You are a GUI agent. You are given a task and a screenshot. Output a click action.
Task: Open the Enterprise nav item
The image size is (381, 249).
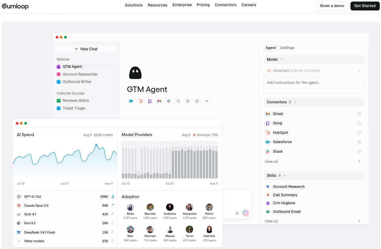pos(182,5)
